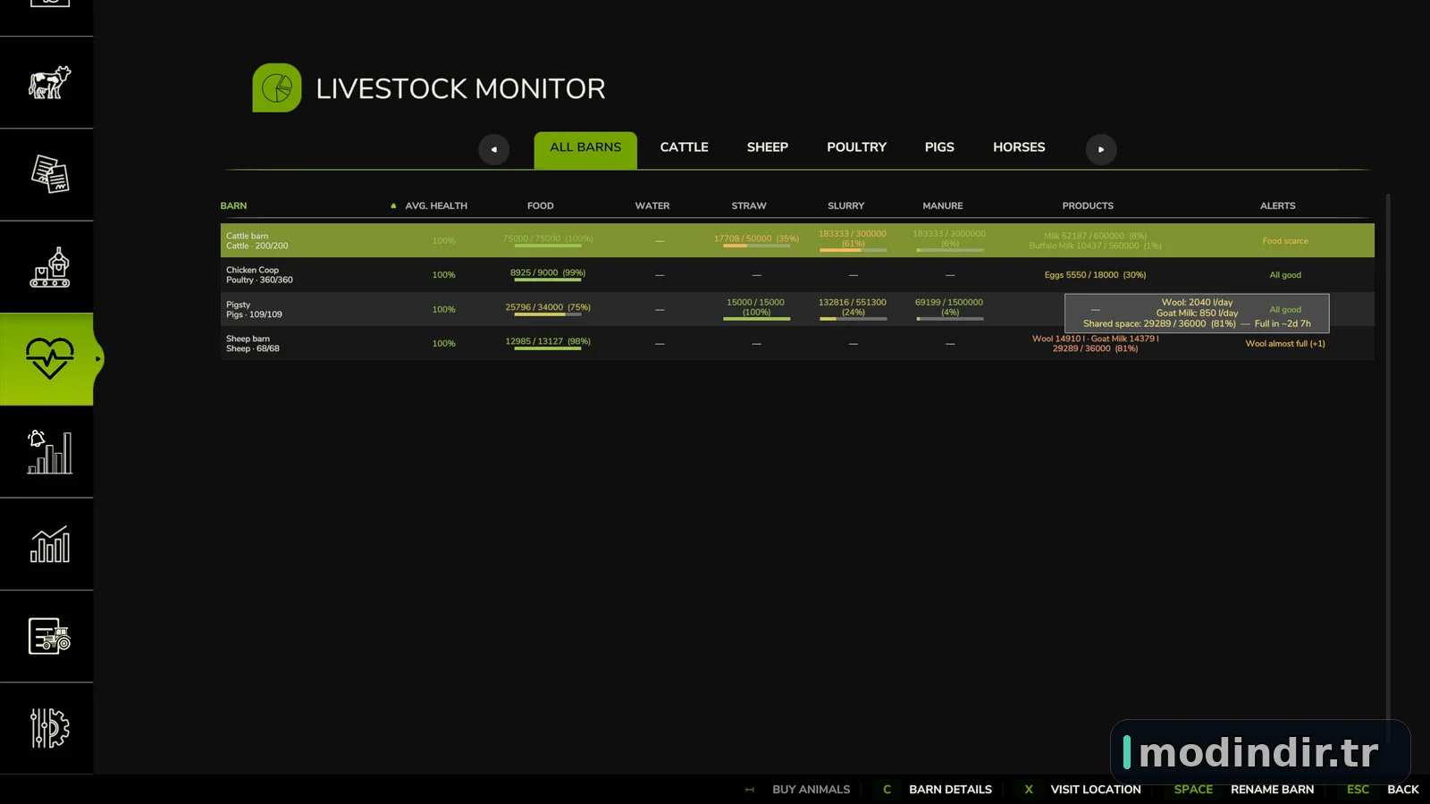Sort by the PRODUCTS column header
1430x804 pixels.
point(1088,205)
